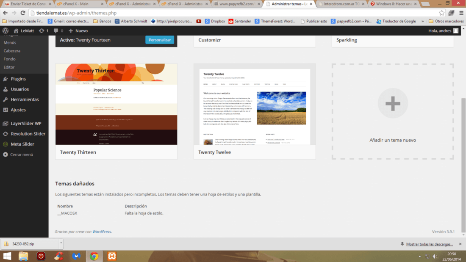Switch to the Intercdrom.com.ar tab
This screenshot has height=262, width=466.
tap(341, 4)
